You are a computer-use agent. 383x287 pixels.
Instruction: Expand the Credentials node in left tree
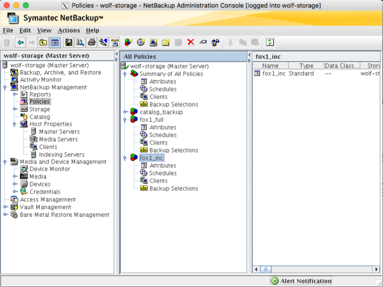click(15, 192)
